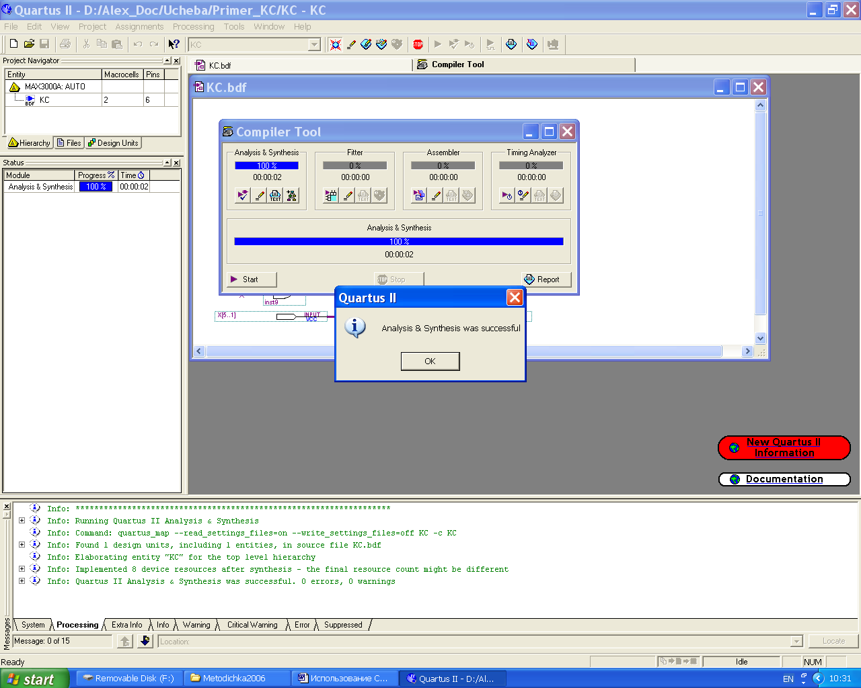Open the KC entity dropdown in the toolbar

[314, 44]
